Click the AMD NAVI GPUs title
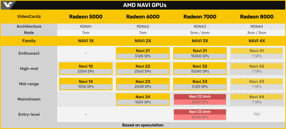286x129 pixels. 145,5
